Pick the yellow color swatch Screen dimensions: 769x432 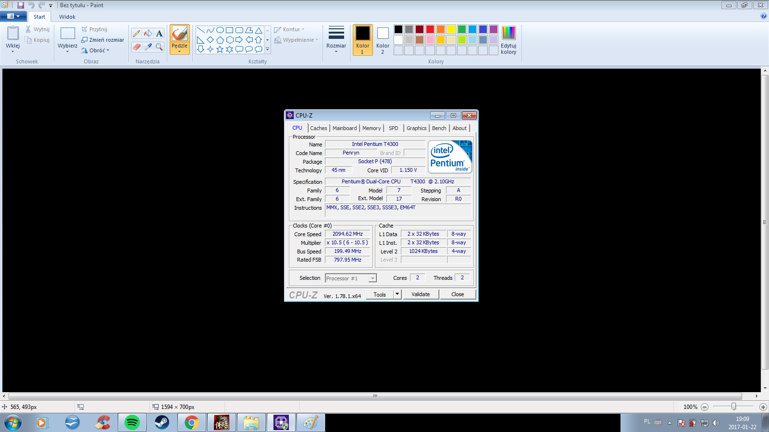tap(451, 29)
